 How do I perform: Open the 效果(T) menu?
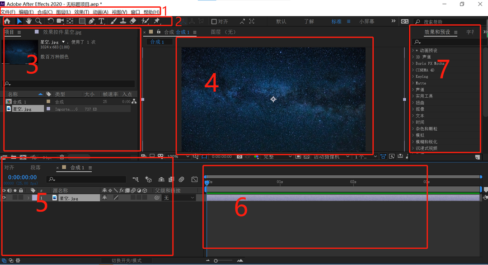pos(82,12)
